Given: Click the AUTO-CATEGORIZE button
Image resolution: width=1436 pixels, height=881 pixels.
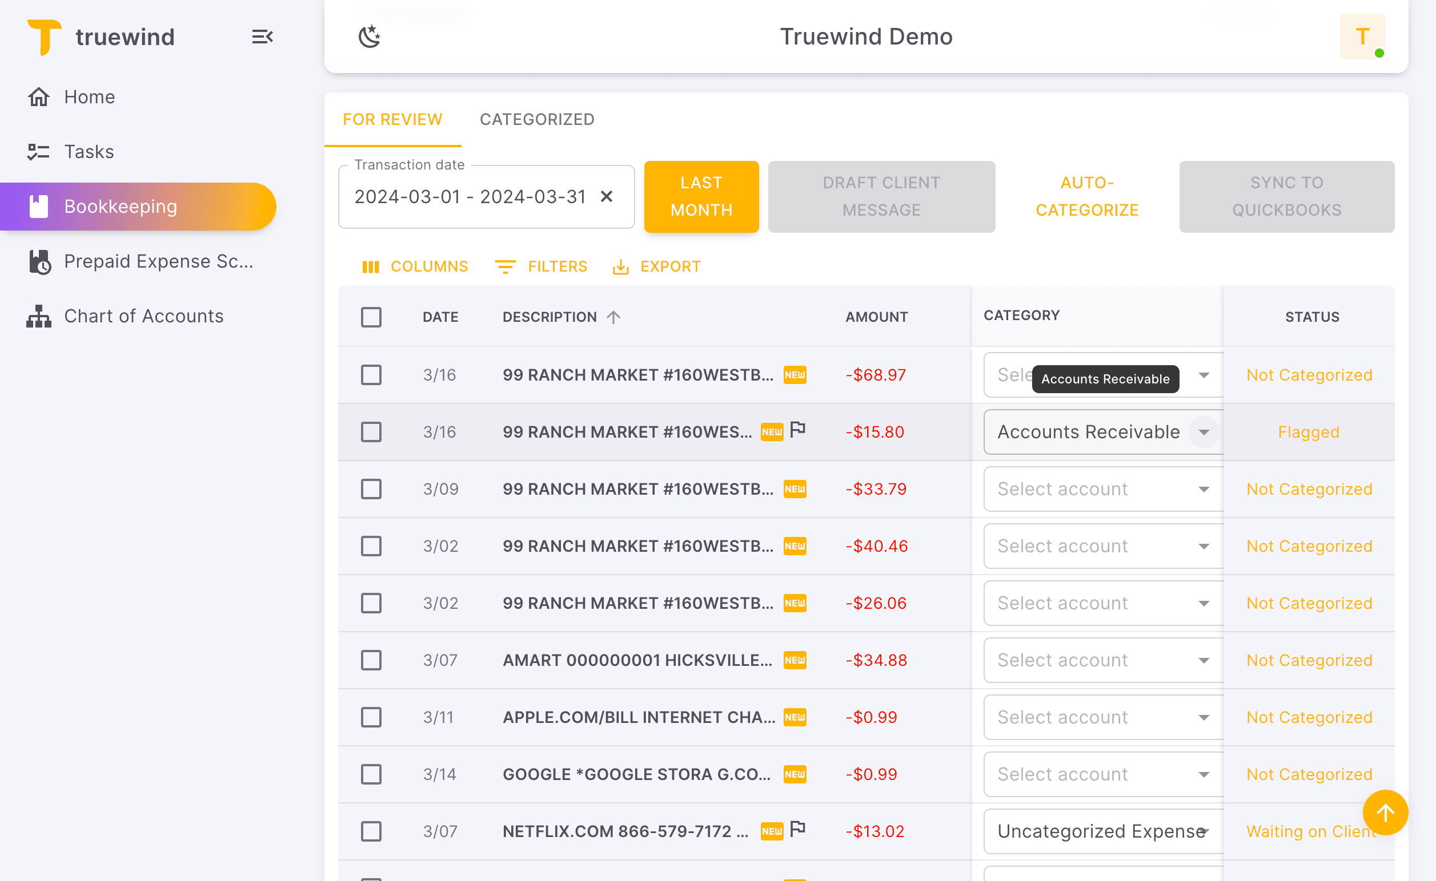Looking at the screenshot, I should click(1086, 196).
